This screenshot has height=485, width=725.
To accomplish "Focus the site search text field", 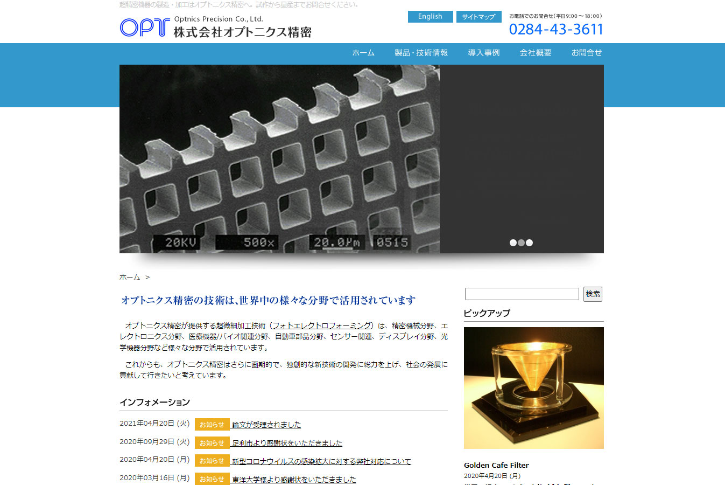I will point(522,294).
